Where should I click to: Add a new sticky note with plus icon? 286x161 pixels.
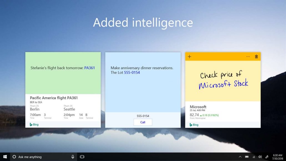[x=189, y=57]
